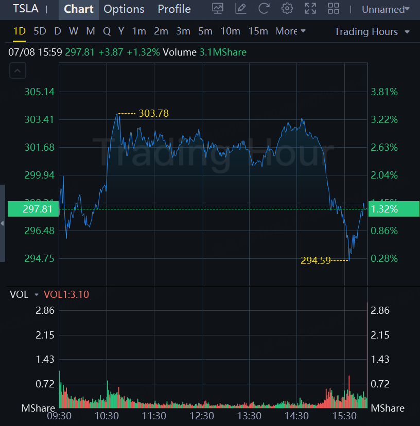Expand the left side panel arrow
Viewport: 420px width, 426px height.
click(3, 223)
